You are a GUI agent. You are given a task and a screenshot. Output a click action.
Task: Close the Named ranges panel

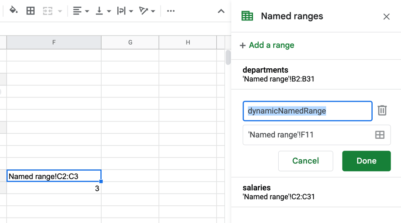[x=386, y=16]
